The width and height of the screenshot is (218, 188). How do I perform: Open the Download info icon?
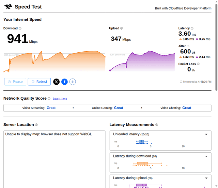(20, 28)
